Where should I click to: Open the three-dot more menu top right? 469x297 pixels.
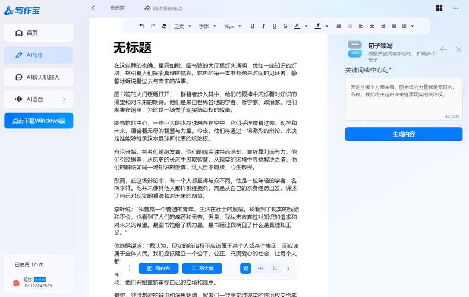tap(455, 8)
